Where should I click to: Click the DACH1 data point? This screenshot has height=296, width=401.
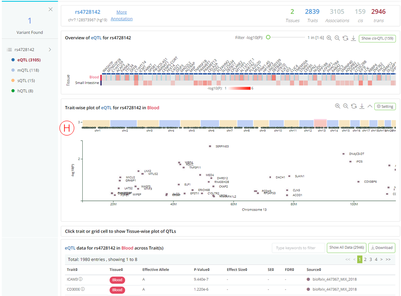coord(270,177)
